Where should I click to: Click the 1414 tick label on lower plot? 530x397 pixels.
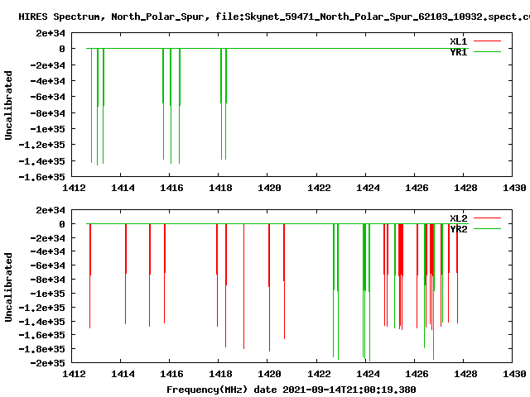pyautogui.click(x=123, y=374)
